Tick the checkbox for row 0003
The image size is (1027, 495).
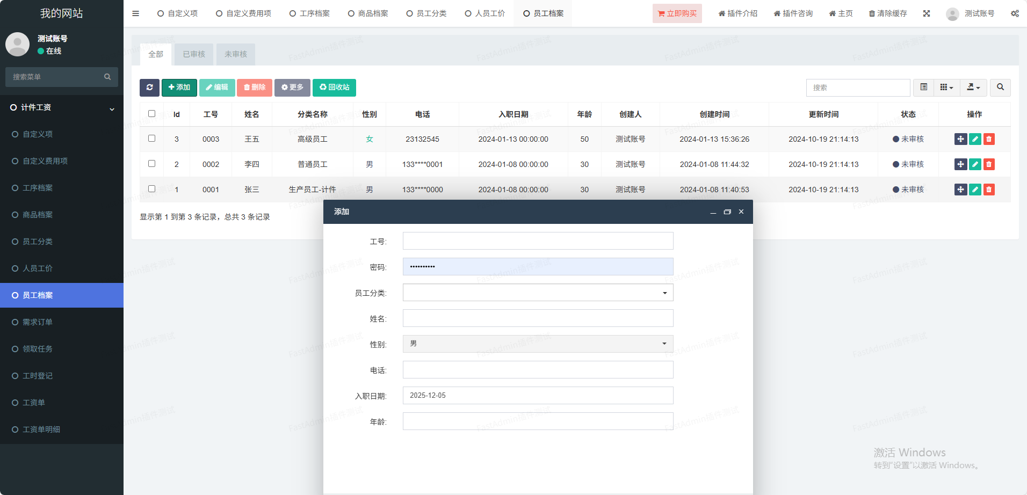point(151,139)
